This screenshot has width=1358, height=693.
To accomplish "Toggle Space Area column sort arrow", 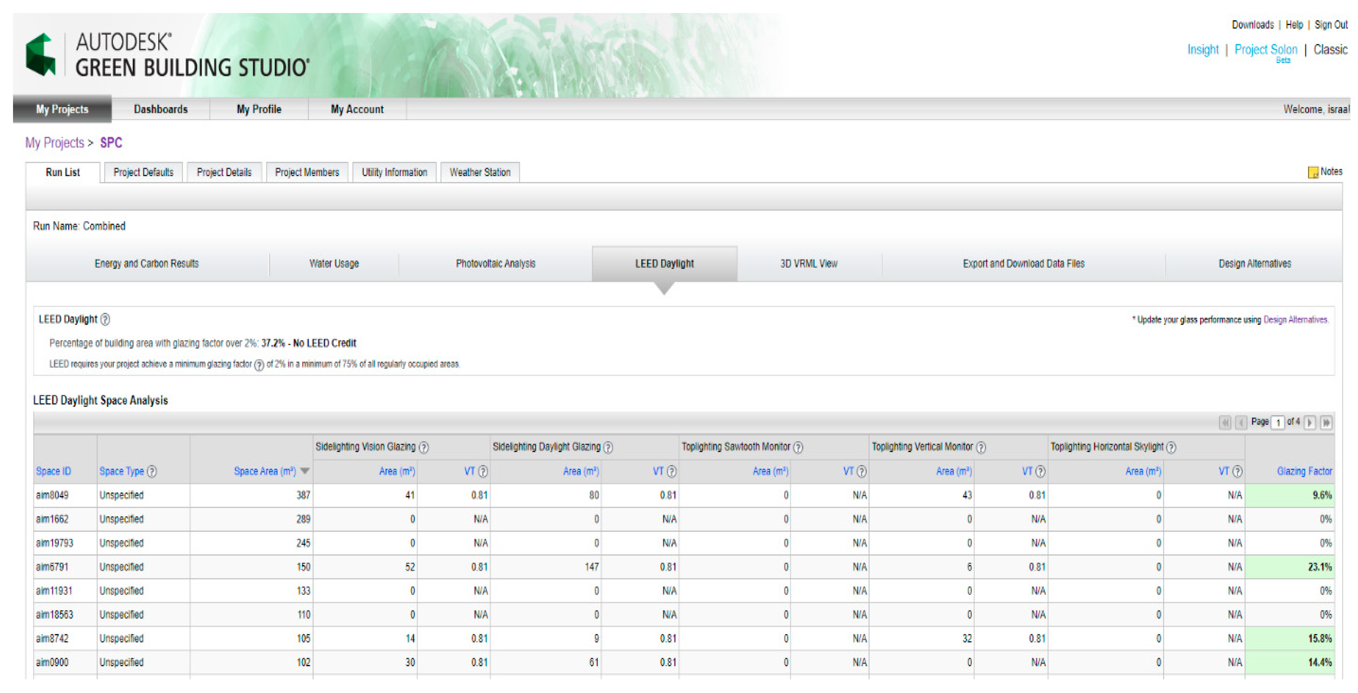I will pos(305,471).
